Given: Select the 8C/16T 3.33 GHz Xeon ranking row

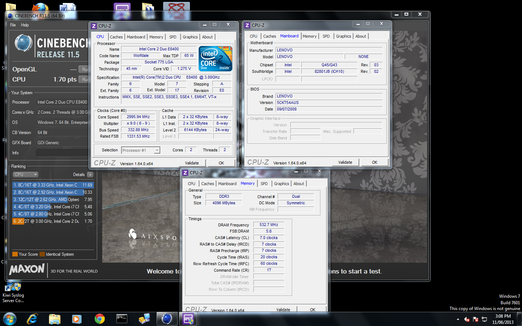Looking at the screenshot, I should point(53,185).
